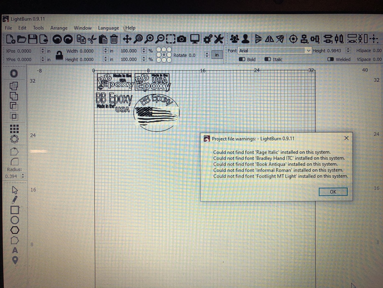Toggle the in units button

(x=217, y=55)
